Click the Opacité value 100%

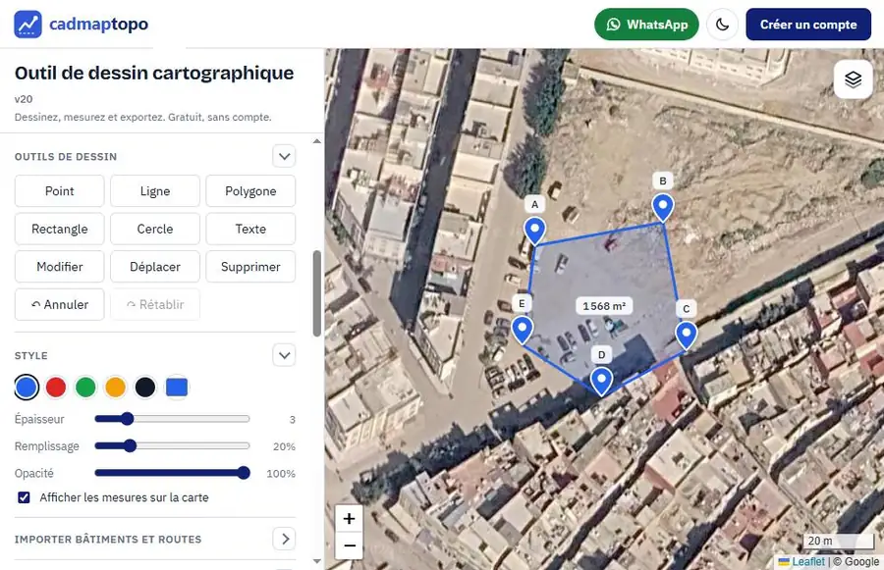pyautogui.click(x=281, y=474)
